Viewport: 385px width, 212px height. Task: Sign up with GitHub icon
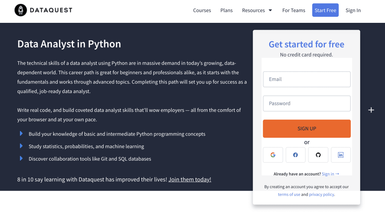[318, 155]
